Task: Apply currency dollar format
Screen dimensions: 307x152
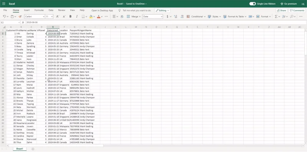Action: tap(167, 17)
